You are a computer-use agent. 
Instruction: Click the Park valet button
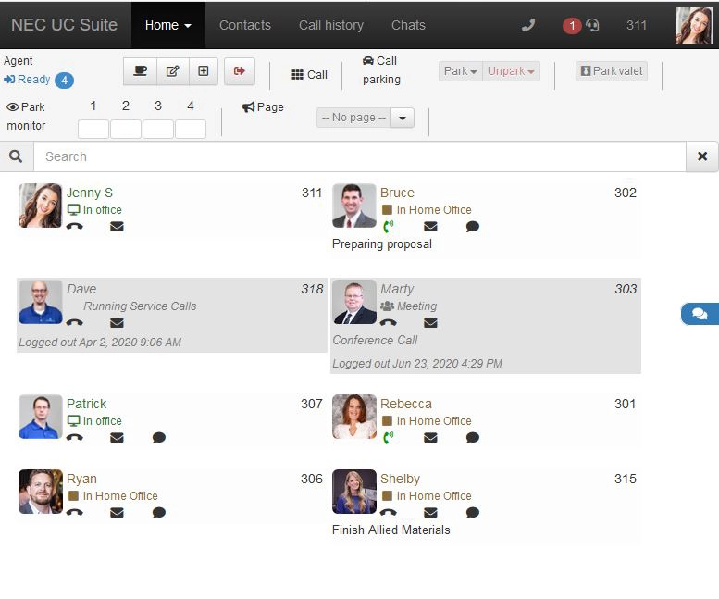coord(612,71)
